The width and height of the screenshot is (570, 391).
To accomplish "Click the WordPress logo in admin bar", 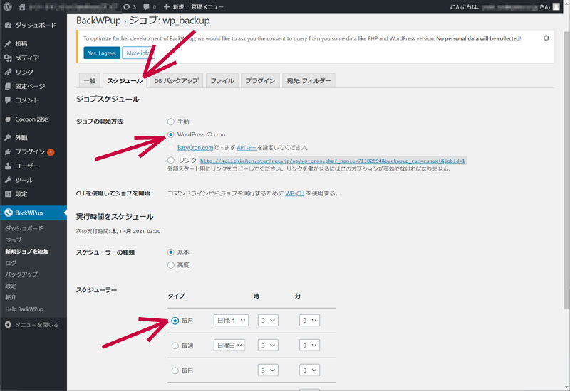I will (8, 6).
